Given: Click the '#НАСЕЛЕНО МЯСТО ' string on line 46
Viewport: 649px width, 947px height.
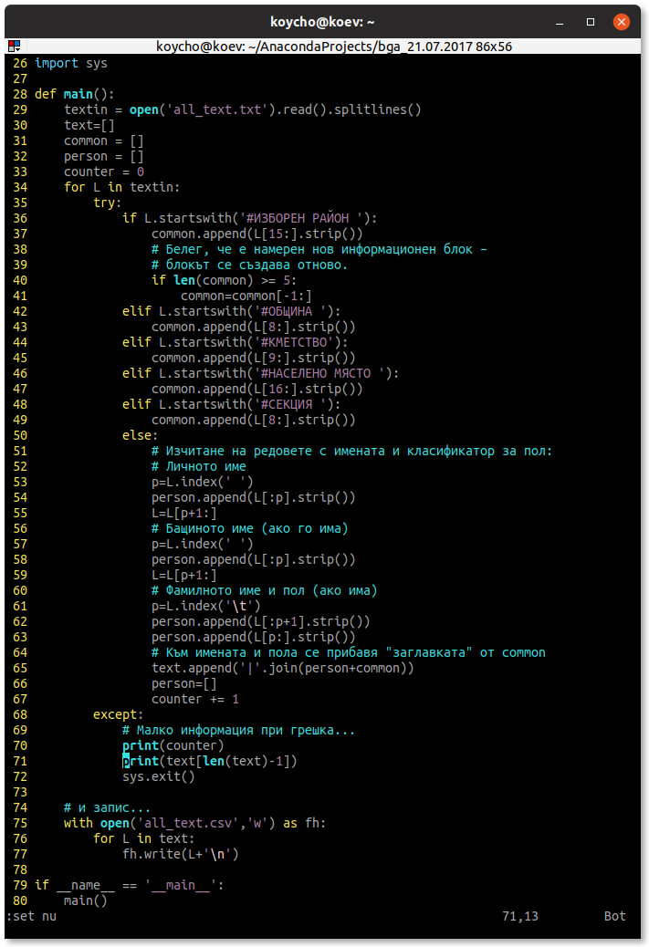Looking at the screenshot, I should click(x=319, y=373).
